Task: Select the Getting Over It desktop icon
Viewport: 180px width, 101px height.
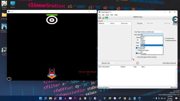Action: 4,28
